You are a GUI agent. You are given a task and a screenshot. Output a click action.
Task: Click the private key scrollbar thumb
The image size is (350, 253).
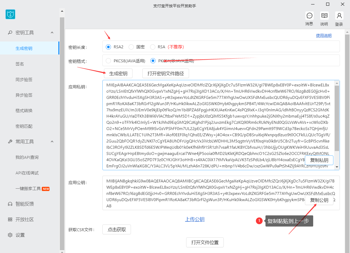tap(337, 118)
